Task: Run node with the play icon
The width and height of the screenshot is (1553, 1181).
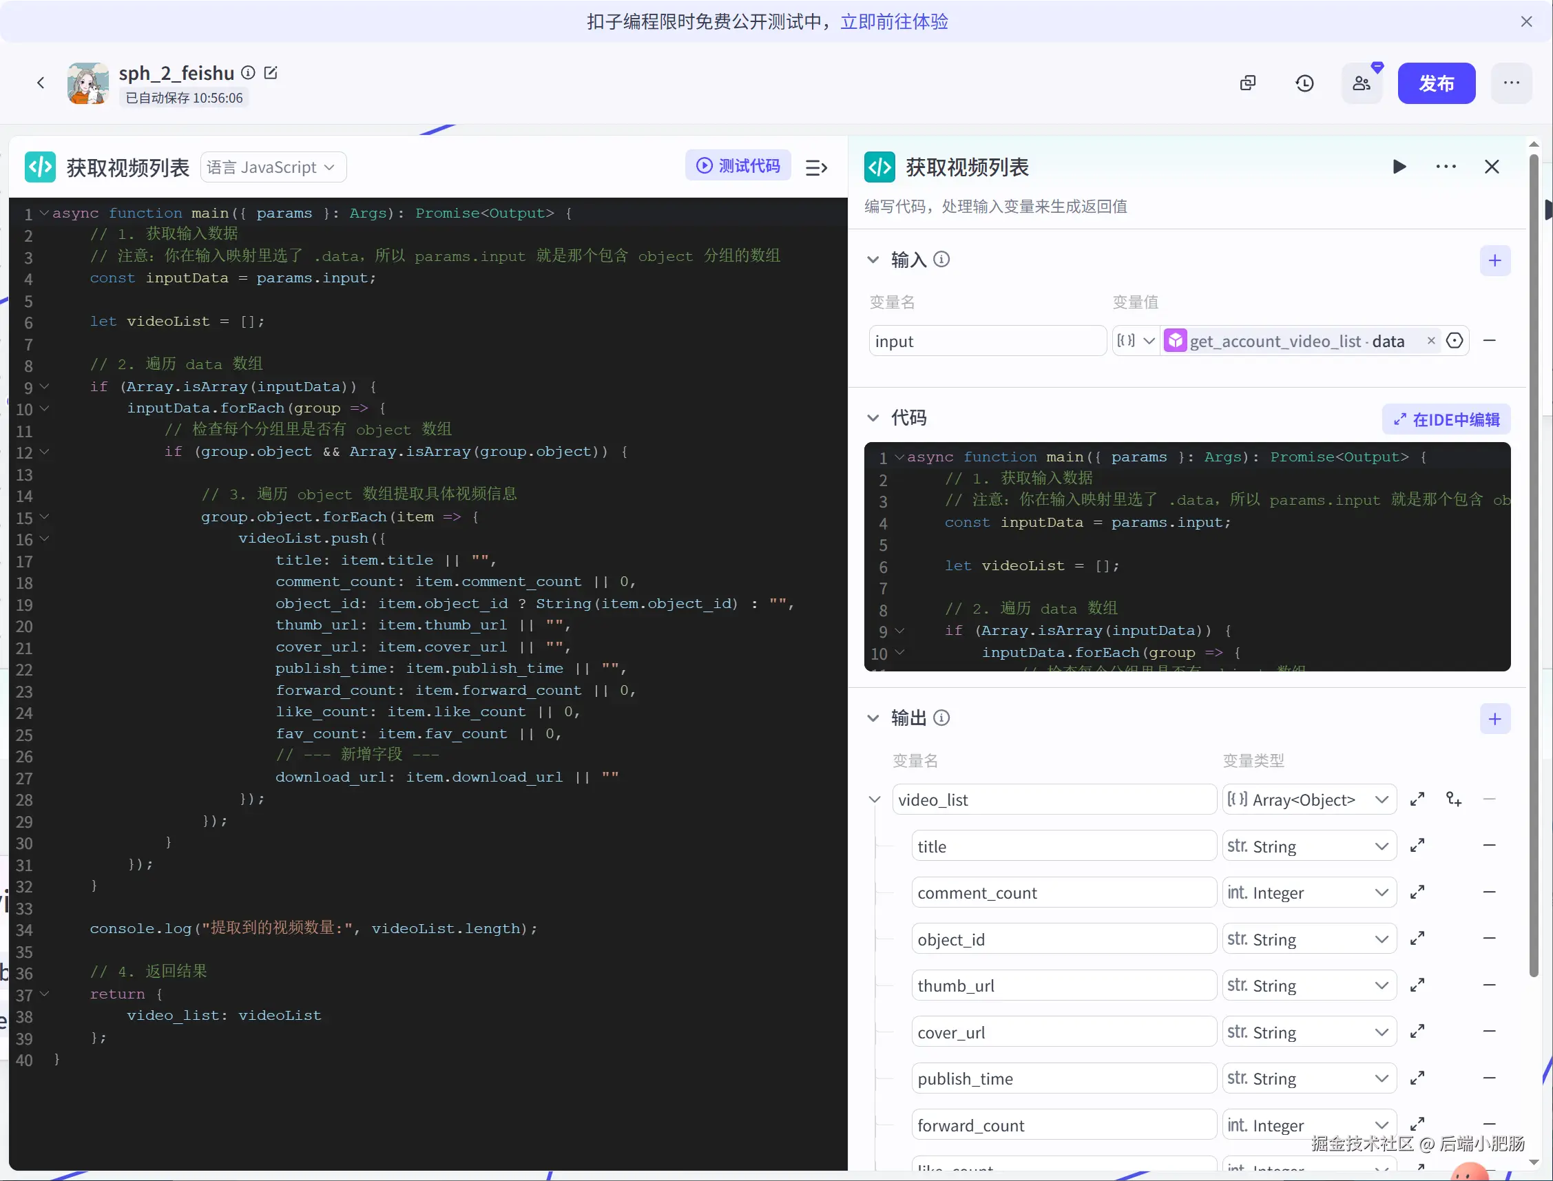Action: pos(1399,167)
